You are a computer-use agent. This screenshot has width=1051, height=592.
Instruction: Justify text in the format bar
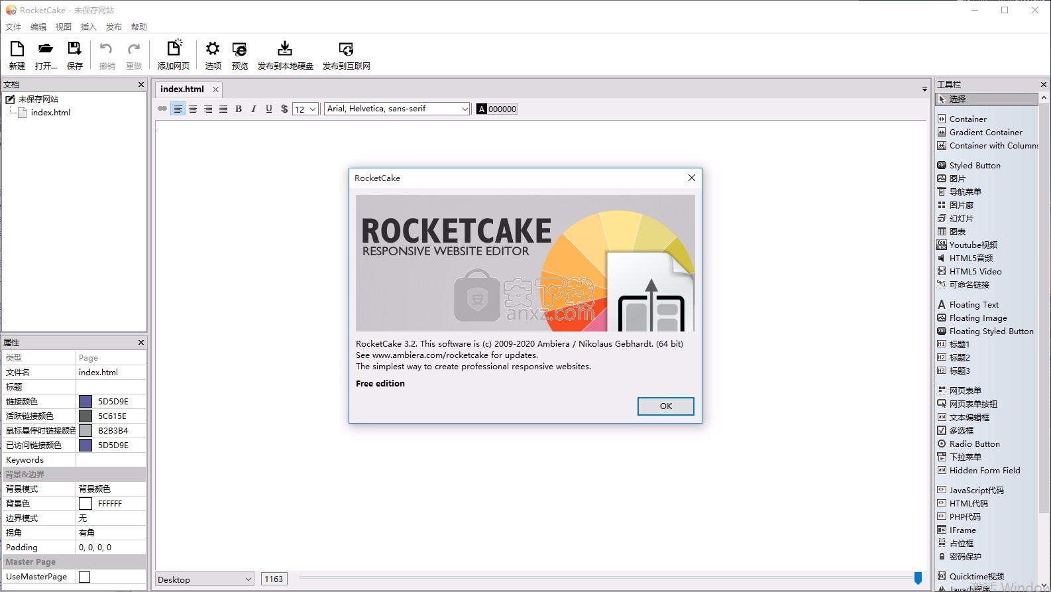[223, 109]
